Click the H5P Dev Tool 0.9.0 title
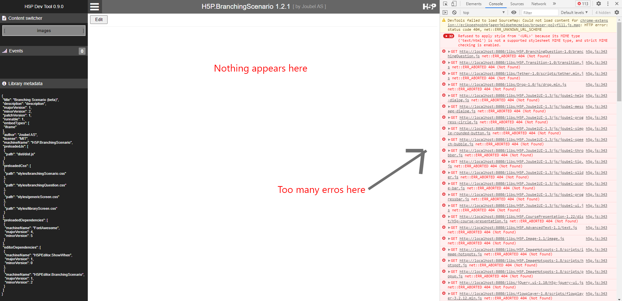622x301 pixels. [x=44, y=6]
